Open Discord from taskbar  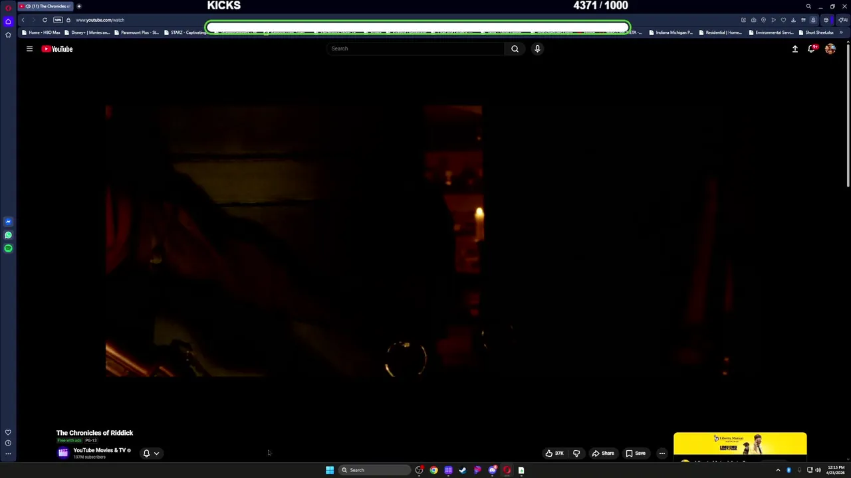(492, 470)
